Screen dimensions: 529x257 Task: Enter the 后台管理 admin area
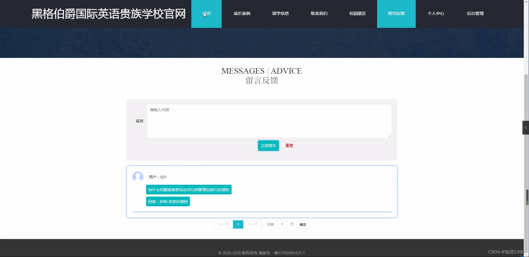click(x=475, y=14)
